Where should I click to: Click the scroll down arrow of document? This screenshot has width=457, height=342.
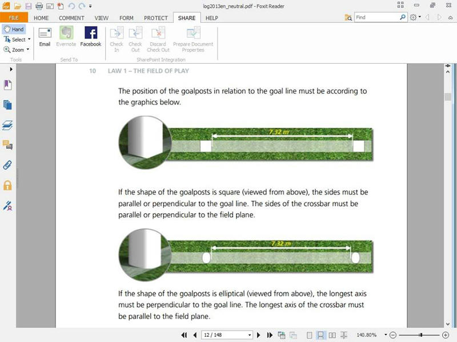(x=448, y=324)
